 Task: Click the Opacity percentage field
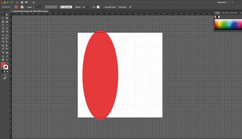[x=85, y=7]
